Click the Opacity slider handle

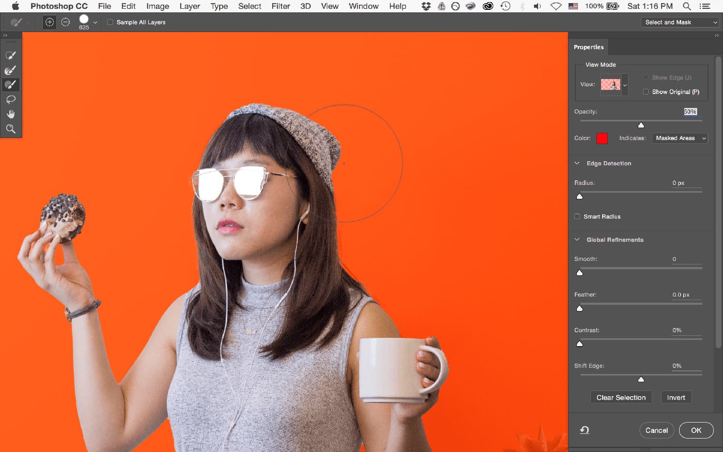(641, 125)
